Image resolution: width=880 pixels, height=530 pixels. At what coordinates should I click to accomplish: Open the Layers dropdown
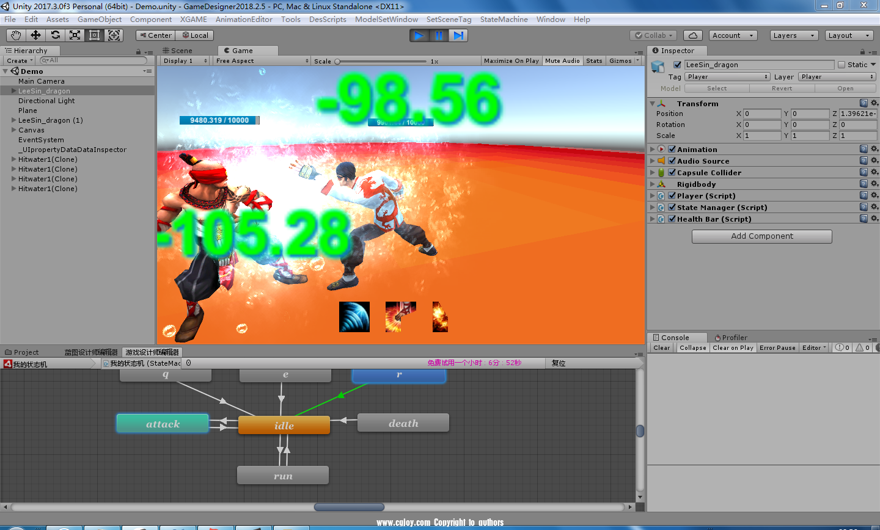pyautogui.click(x=793, y=35)
